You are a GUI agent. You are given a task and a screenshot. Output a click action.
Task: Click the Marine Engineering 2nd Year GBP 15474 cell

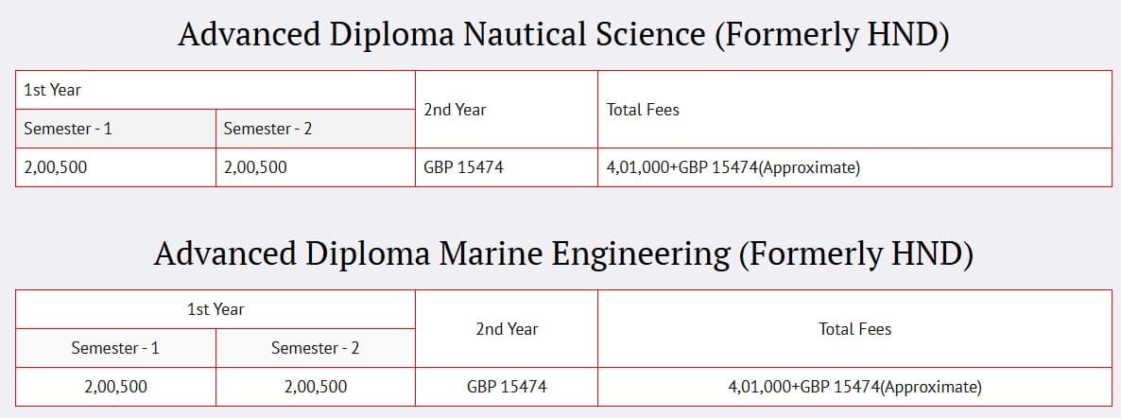pos(507,387)
